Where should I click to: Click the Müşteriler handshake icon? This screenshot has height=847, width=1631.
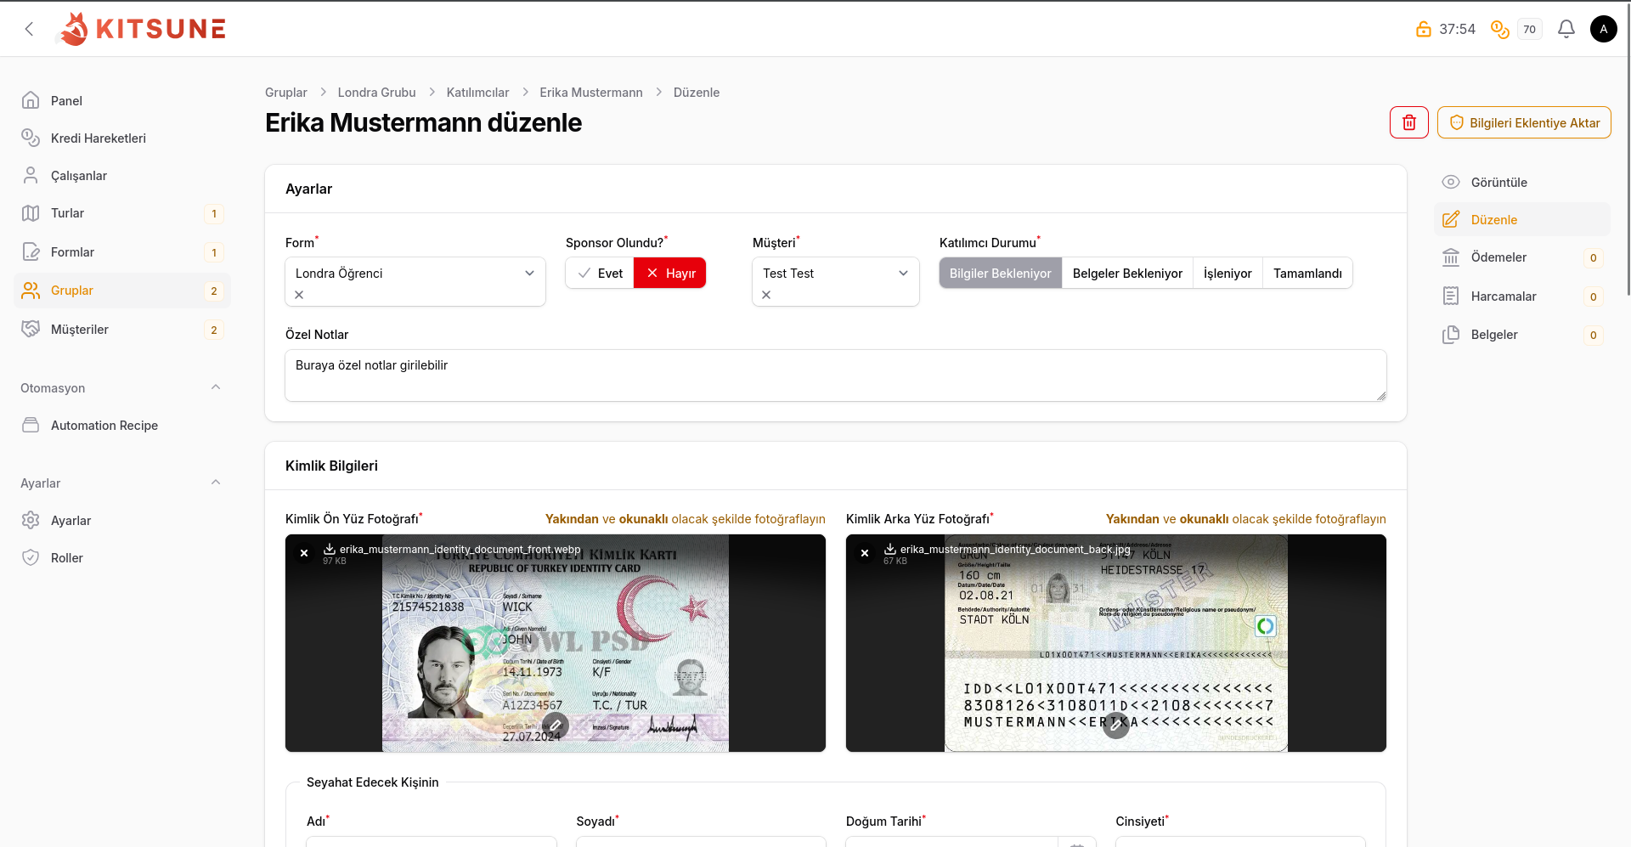31,329
